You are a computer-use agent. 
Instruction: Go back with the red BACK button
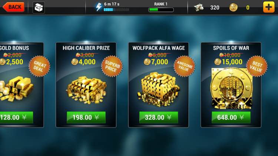pos(14,7)
